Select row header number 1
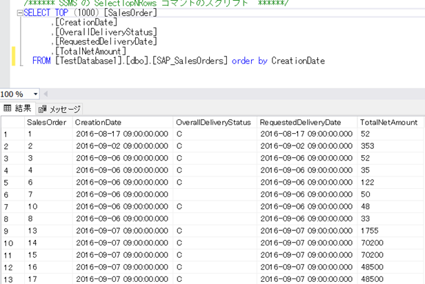Viewport: 425px width, 284px height. click(12, 134)
